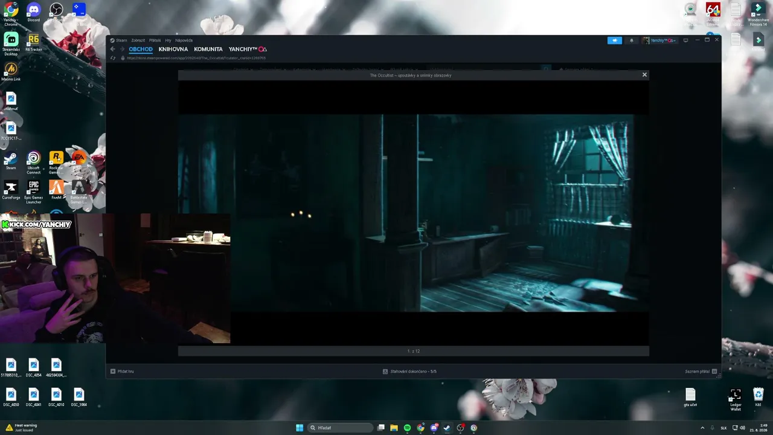Select the AIDA64 Extreme desktop icon

coord(713,13)
